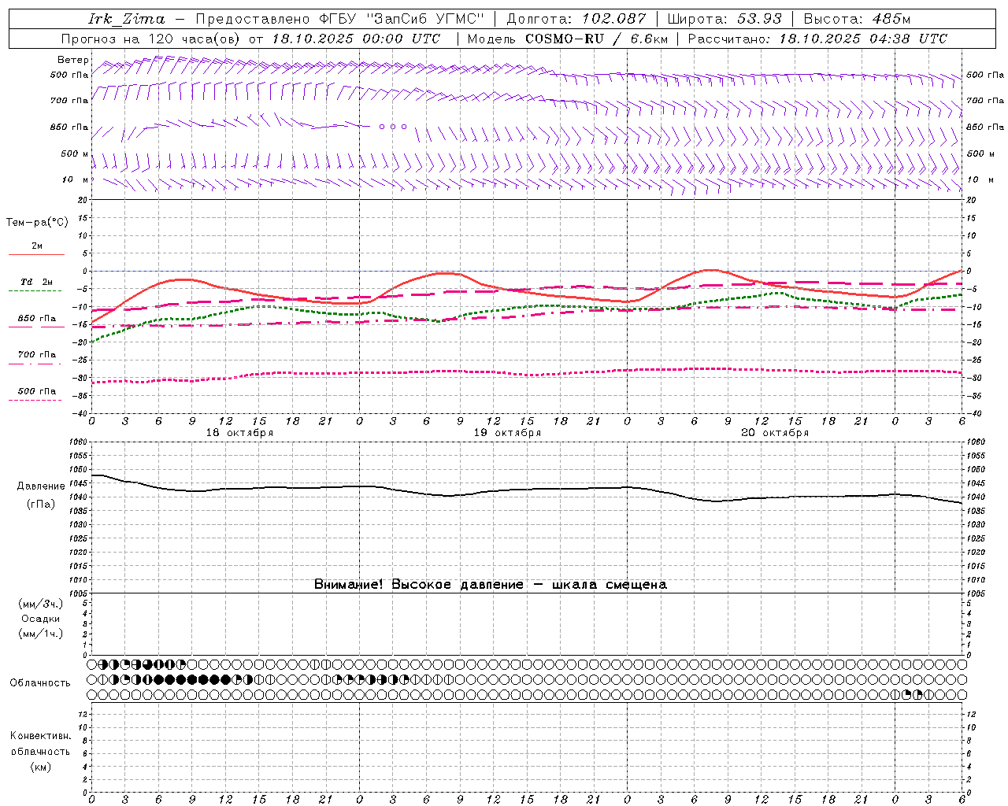This screenshot has width=1008, height=806.
Task: Click the left 10 м wind level label
Action: 76,179
